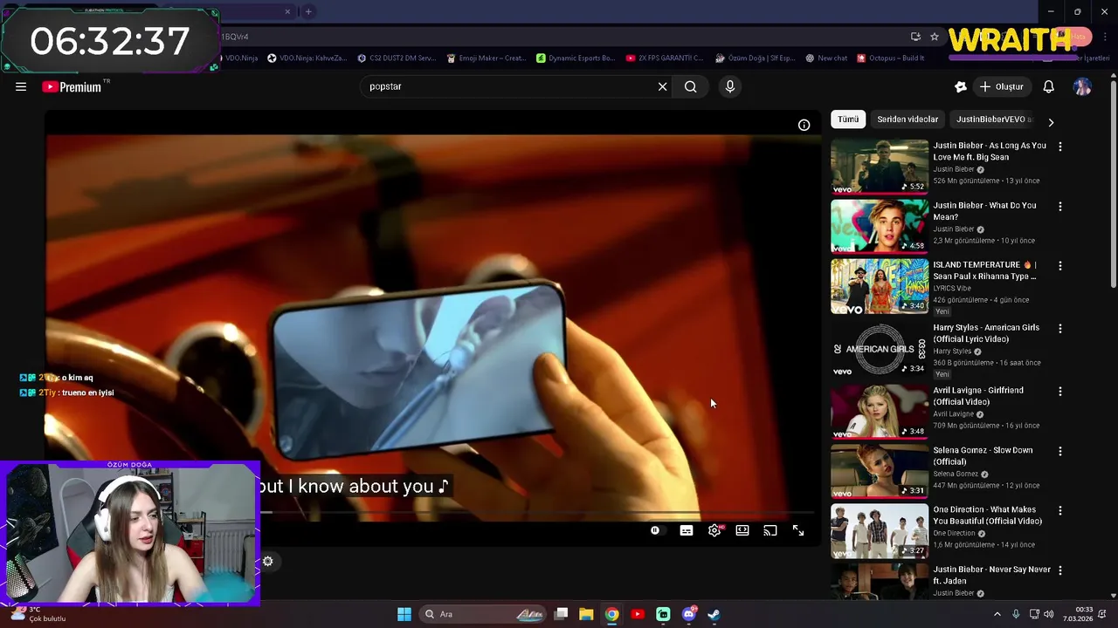Click the install app icon in address bar
The height and width of the screenshot is (628, 1118).
(915, 37)
